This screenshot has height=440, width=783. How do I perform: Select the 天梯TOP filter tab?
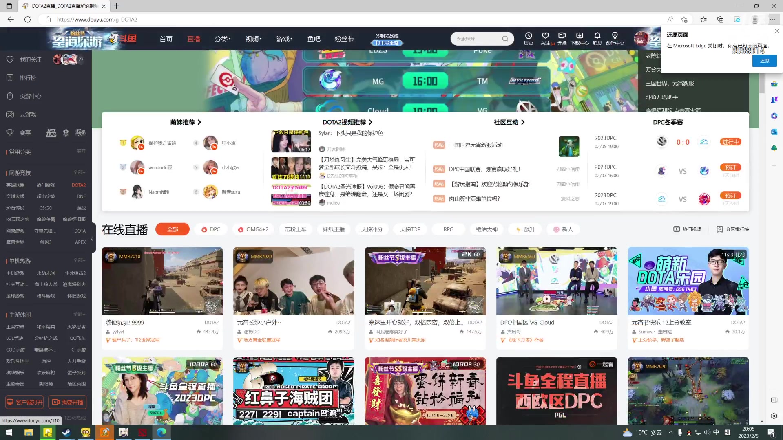click(x=410, y=229)
